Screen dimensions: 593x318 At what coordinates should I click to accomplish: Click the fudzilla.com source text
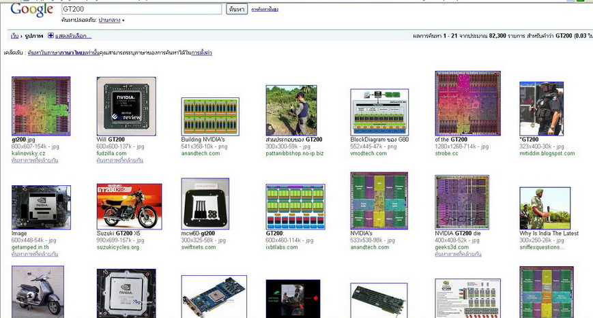click(111, 153)
